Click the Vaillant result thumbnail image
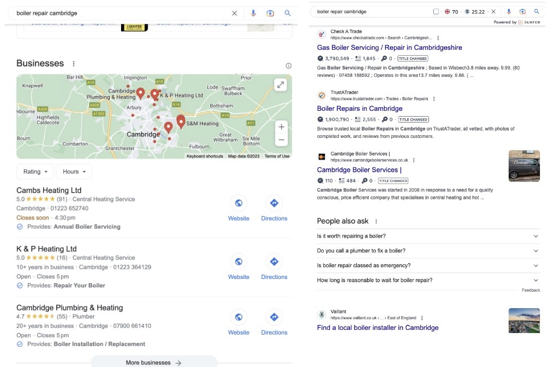This screenshot has height=367, width=549. 524,320
